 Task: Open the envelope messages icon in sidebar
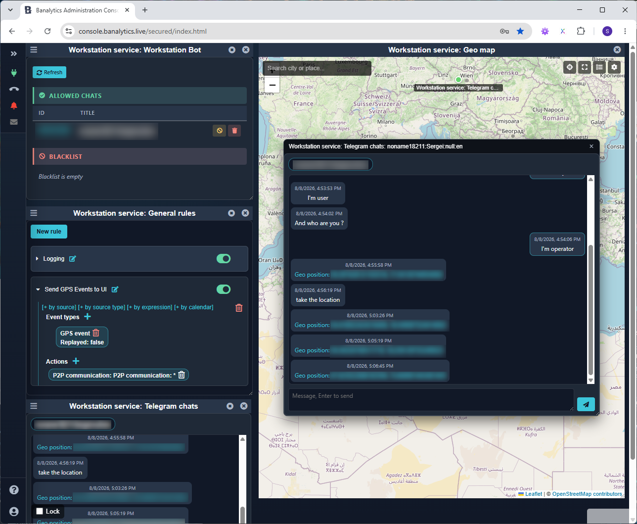click(14, 122)
